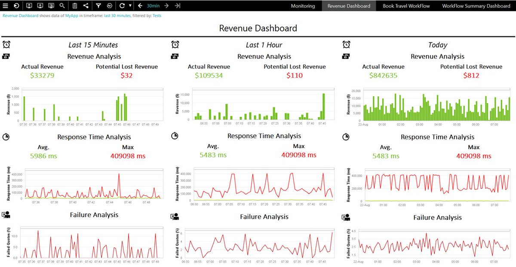The height and width of the screenshot is (267, 516).
Task: Open search with the magnifier icon
Action: coord(62,6)
